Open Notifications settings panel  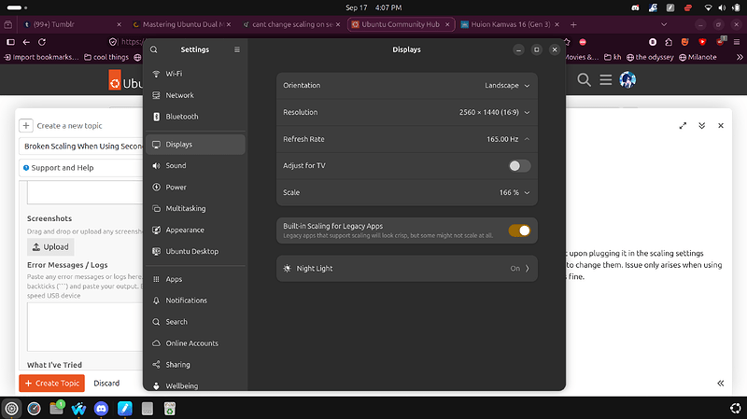[x=195, y=300]
